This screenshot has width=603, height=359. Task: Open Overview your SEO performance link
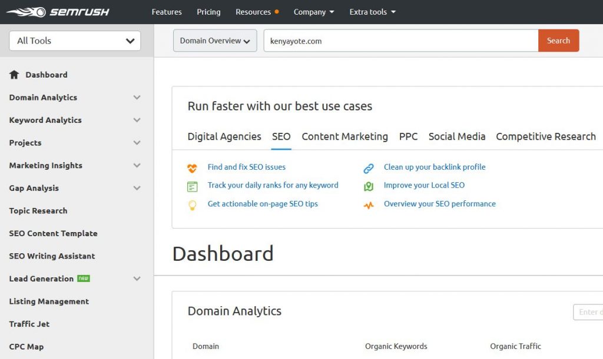click(439, 204)
